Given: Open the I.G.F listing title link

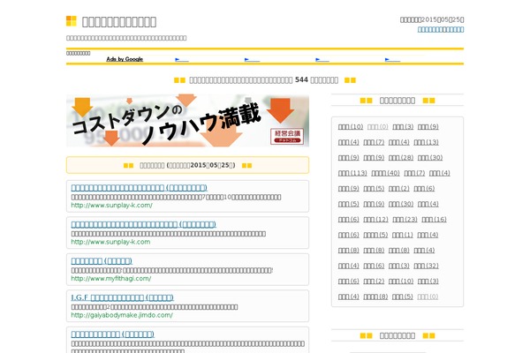Looking at the screenshot, I should (x=123, y=297).
